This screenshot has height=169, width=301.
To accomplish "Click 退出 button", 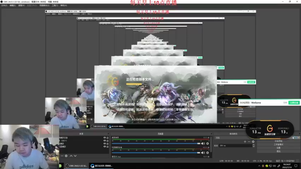I will tap(278, 151).
